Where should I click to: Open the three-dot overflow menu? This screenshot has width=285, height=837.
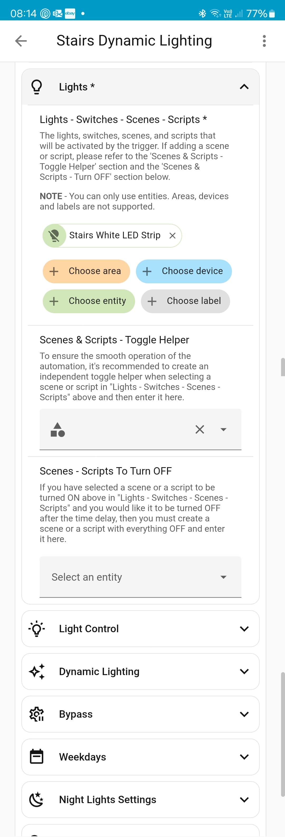coord(264,41)
